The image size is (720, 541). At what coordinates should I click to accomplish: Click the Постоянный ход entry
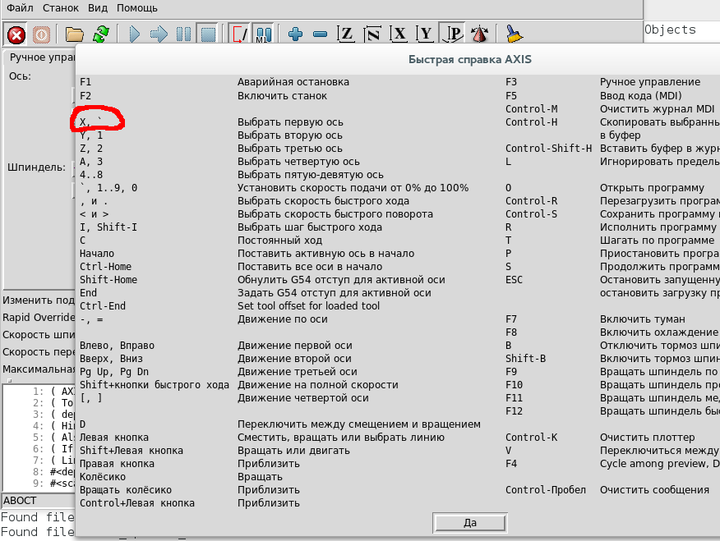pos(279,241)
